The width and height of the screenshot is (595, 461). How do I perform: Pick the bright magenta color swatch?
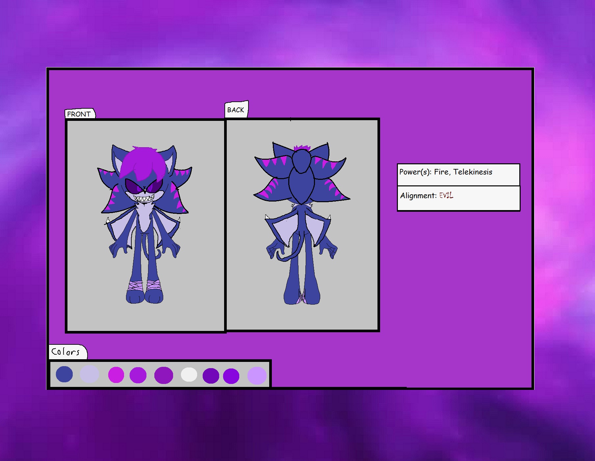(116, 375)
